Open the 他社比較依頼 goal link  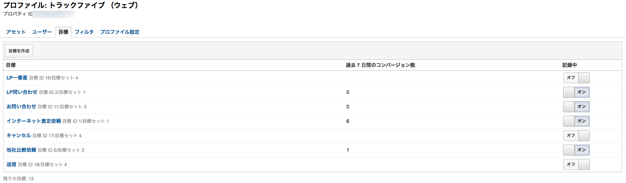tap(21, 150)
